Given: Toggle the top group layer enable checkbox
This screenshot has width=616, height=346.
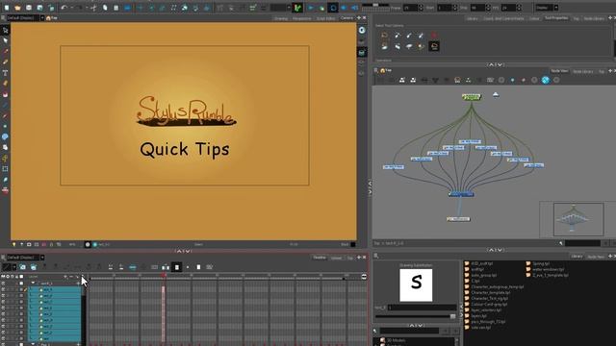Looking at the screenshot, I should point(3,284).
